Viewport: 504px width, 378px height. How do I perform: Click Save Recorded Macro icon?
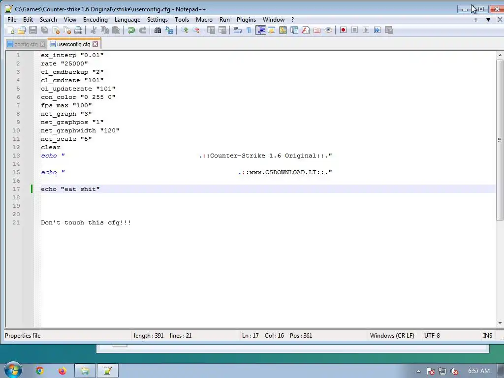[x=389, y=30]
